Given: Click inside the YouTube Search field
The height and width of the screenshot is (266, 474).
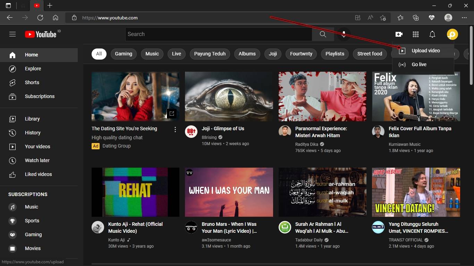Looking at the screenshot, I should (x=219, y=34).
